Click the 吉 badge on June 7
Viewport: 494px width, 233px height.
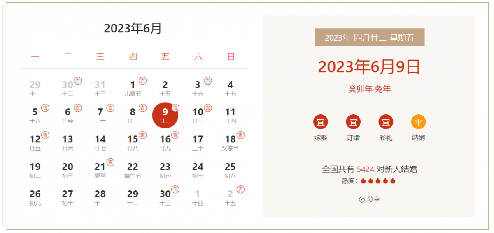(110, 108)
